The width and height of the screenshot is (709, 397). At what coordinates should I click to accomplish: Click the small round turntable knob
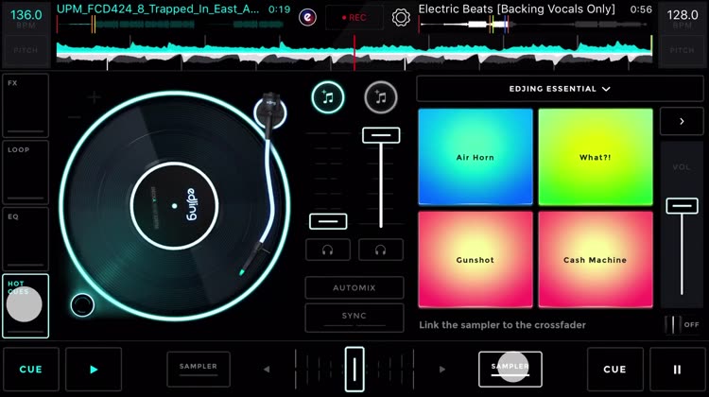[82, 304]
